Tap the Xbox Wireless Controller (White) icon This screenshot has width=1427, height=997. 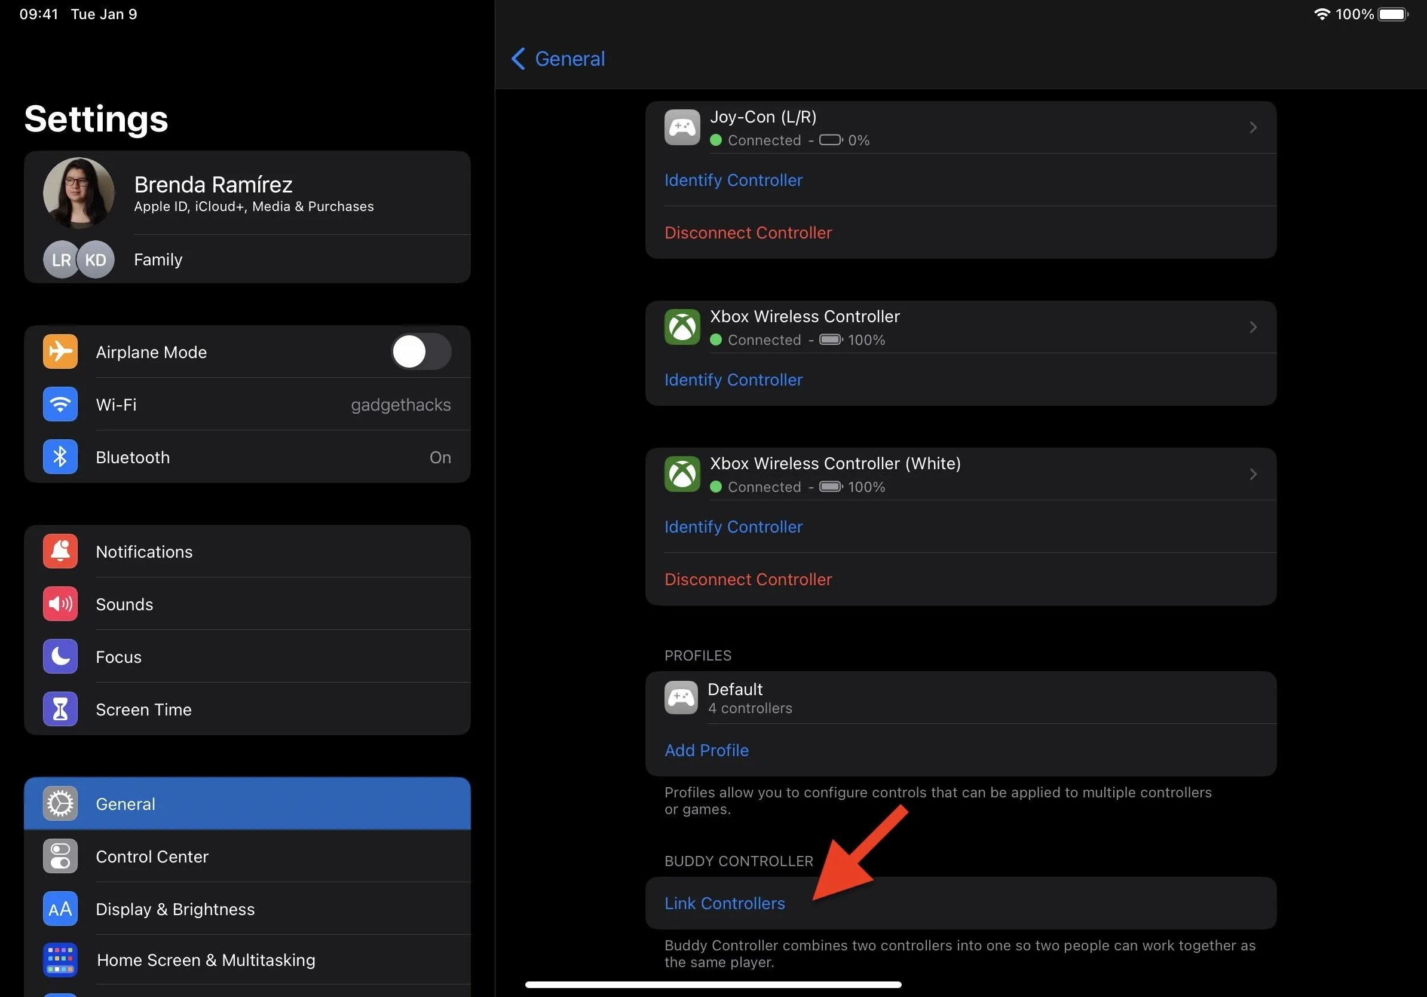coord(682,474)
